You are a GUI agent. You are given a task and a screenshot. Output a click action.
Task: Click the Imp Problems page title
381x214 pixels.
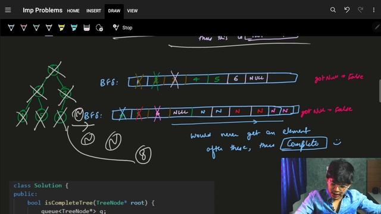tap(42, 11)
